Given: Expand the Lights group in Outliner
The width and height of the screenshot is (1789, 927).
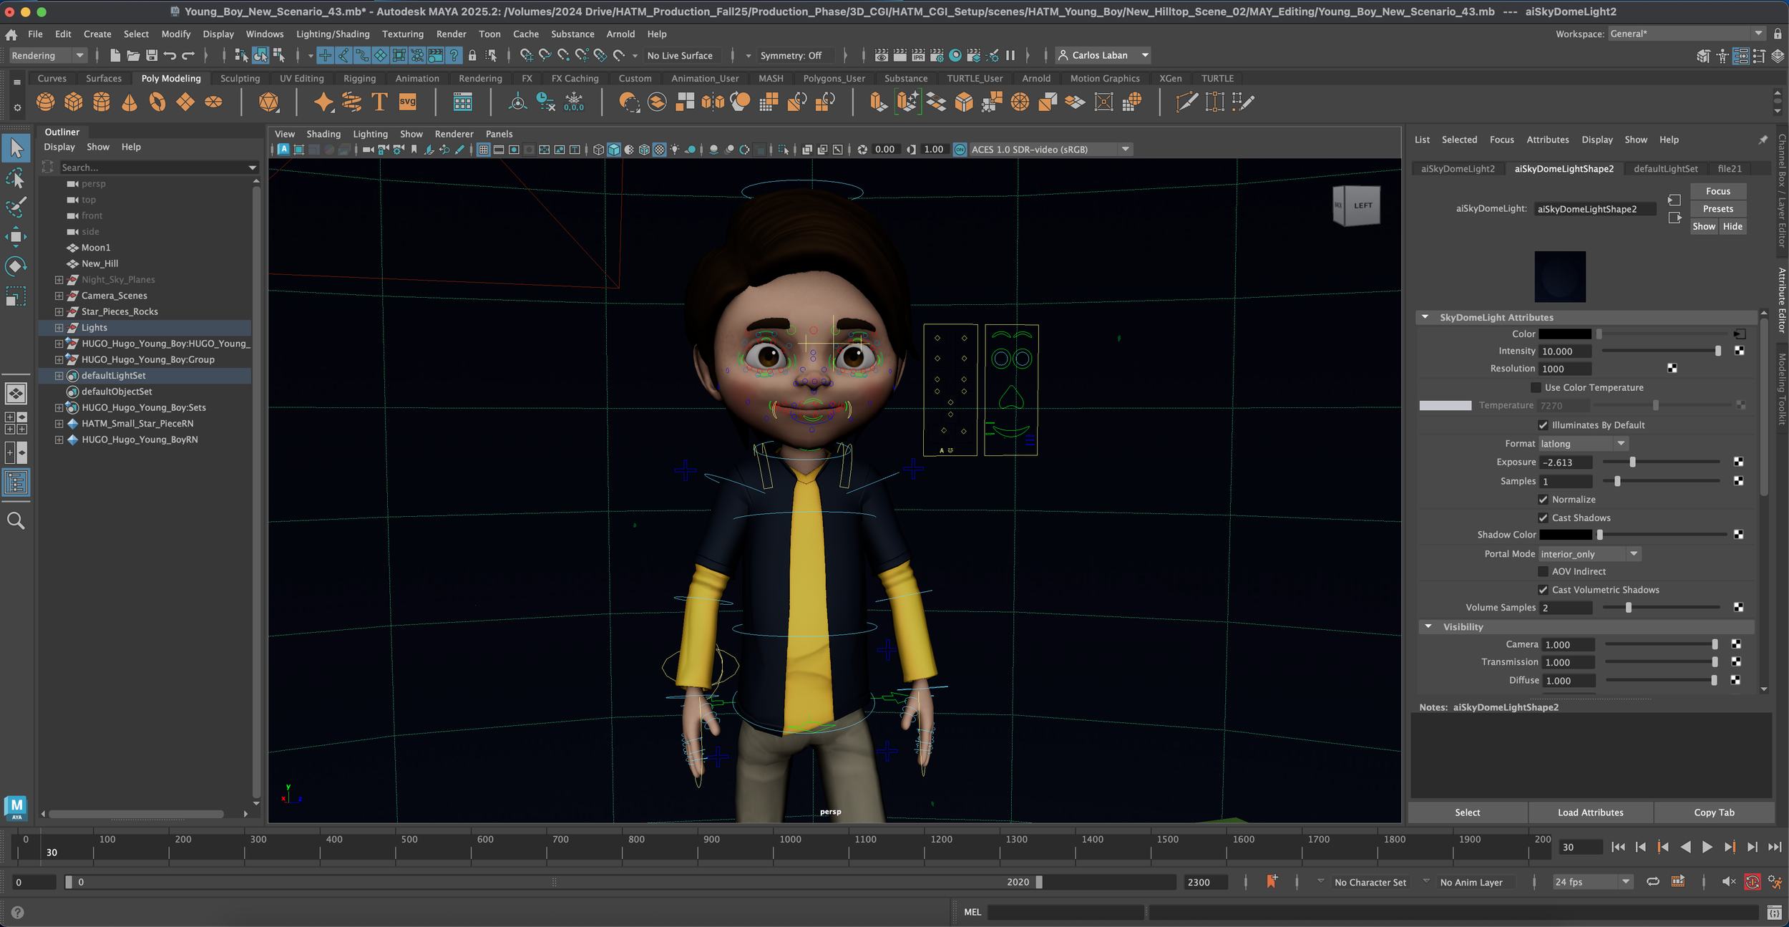Looking at the screenshot, I should point(59,328).
